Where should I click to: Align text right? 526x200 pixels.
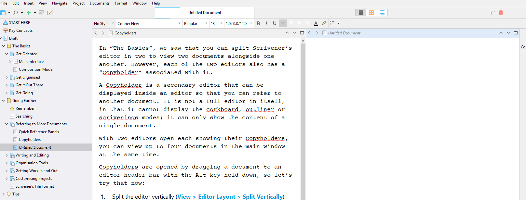[307, 23]
